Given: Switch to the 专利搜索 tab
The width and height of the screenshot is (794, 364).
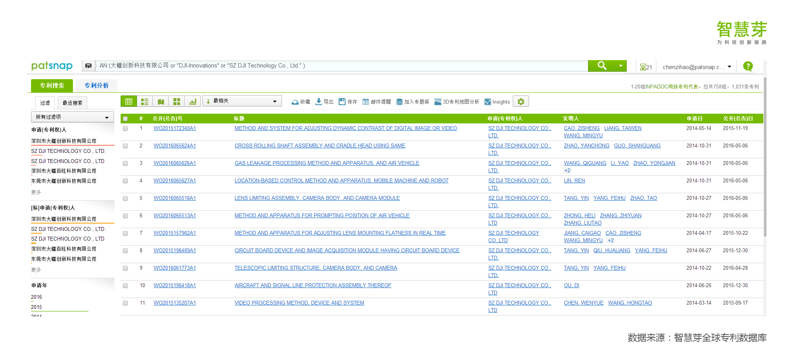Looking at the screenshot, I should click(x=52, y=85).
